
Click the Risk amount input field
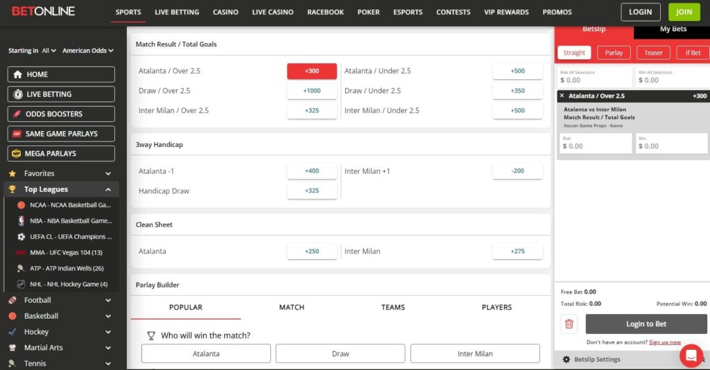pos(596,144)
